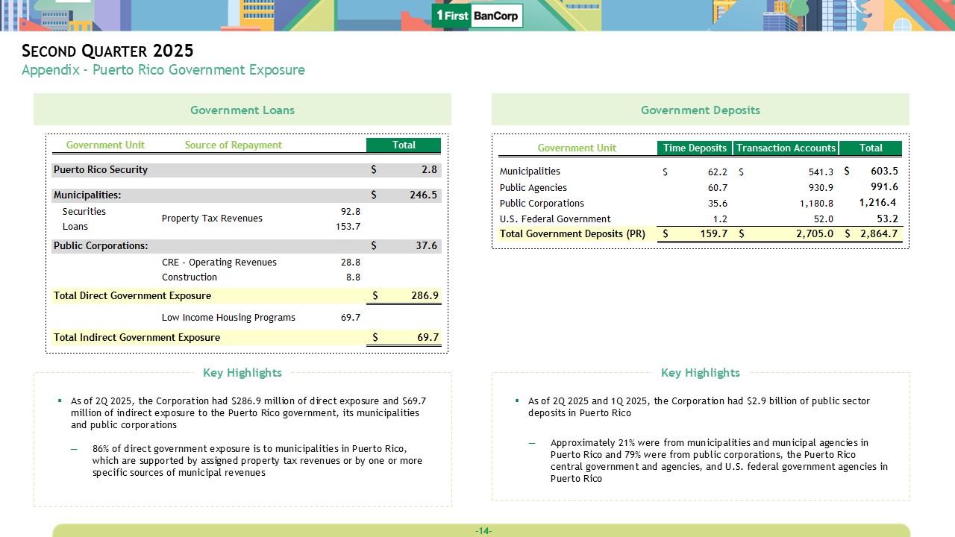Select the Total Direct Government Exposure row
Viewport: 955px width, 537px height.
click(x=132, y=295)
